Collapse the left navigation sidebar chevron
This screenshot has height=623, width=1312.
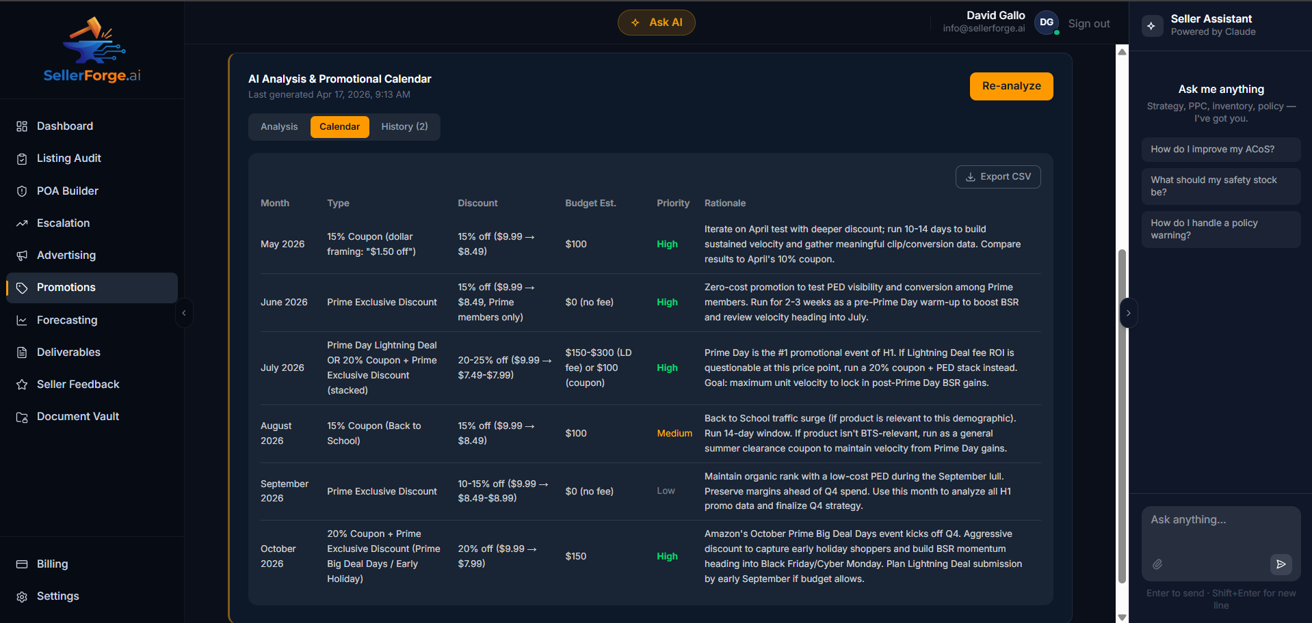click(183, 313)
